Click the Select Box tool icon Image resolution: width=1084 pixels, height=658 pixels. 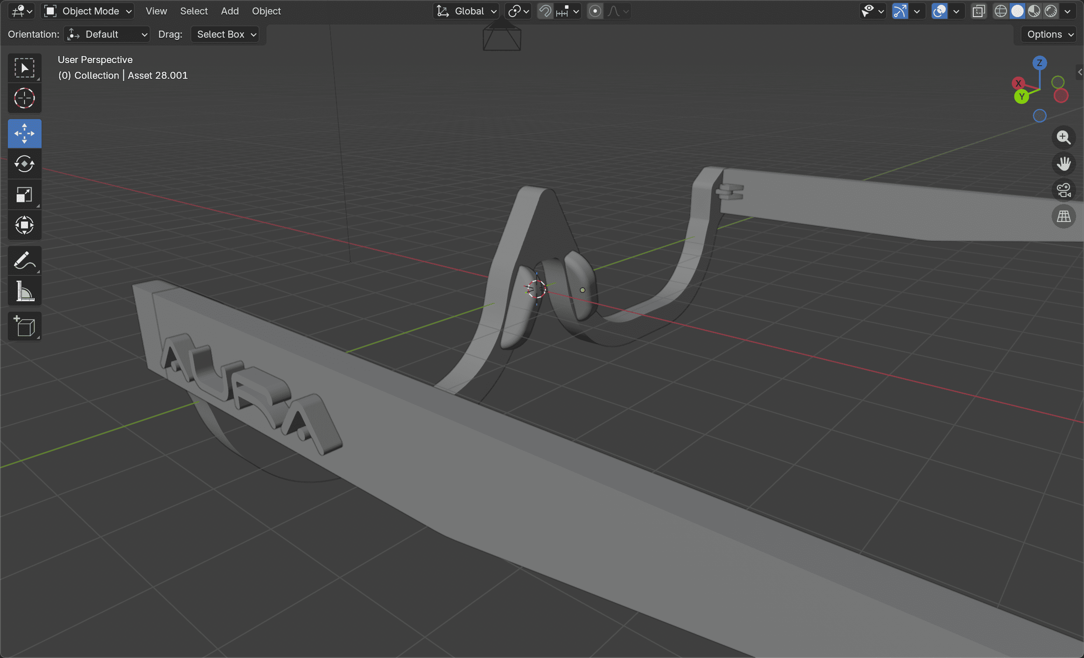[24, 68]
